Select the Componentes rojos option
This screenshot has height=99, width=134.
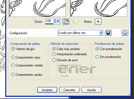tap(26, 57)
